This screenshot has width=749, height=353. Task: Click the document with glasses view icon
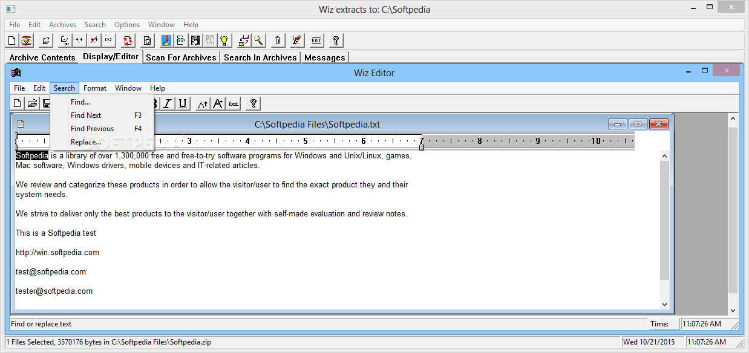tap(181, 40)
